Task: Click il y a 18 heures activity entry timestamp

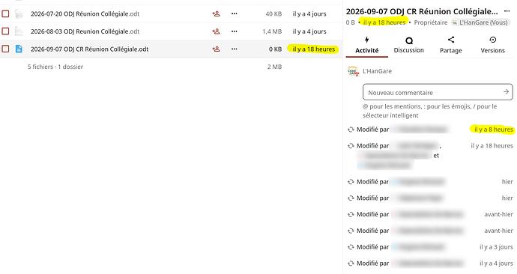Action: [x=492, y=145]
